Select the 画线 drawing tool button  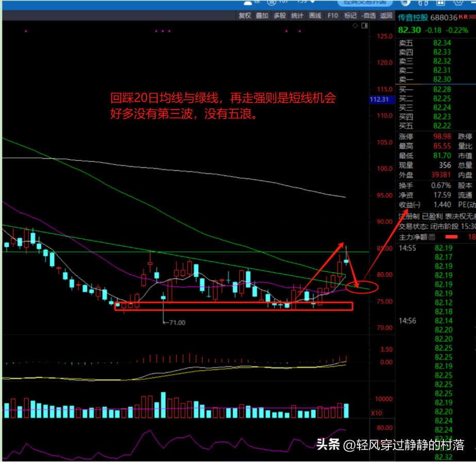click(315, 15)
